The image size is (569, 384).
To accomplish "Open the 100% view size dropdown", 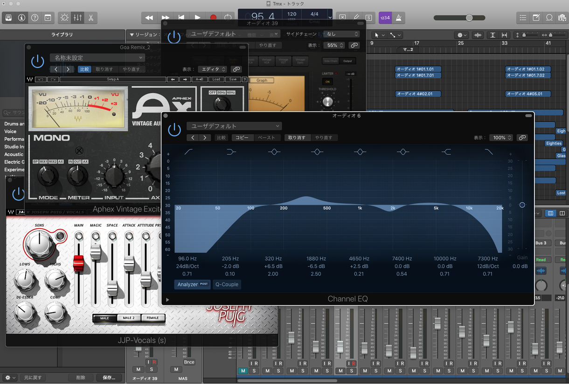I will [x=501, y=138].
